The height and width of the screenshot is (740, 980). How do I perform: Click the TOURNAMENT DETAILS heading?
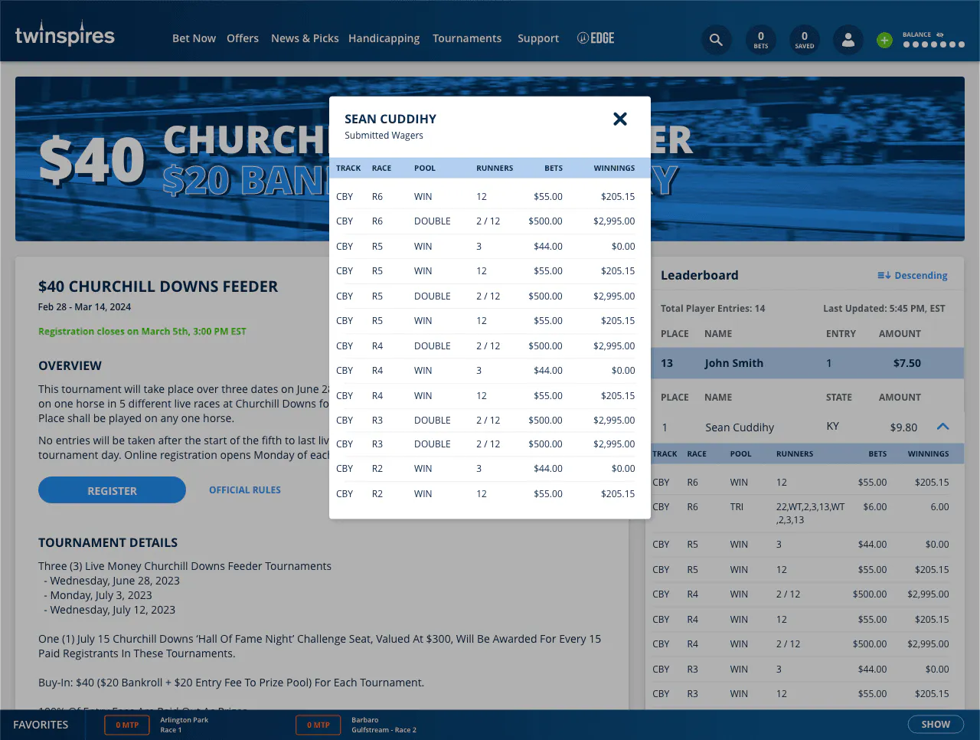[x=108, y=542]
